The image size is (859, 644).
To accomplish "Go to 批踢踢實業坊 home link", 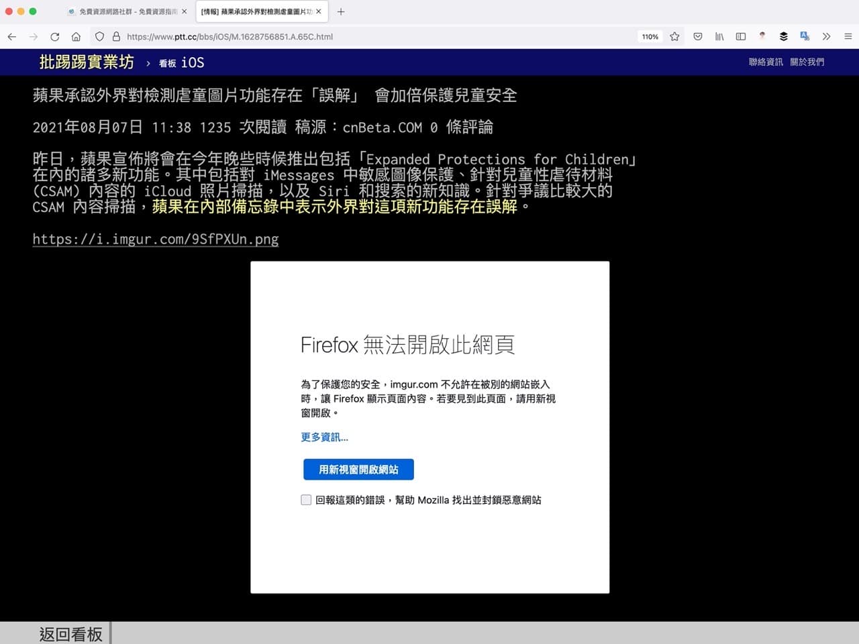I will click(x=87, y=62).
